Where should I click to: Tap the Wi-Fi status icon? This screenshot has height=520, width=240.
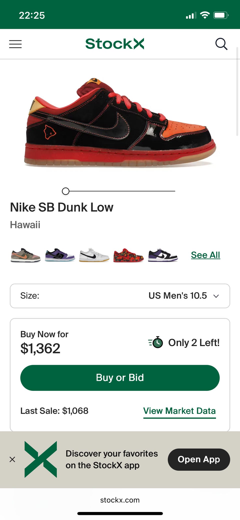[205, 15]
